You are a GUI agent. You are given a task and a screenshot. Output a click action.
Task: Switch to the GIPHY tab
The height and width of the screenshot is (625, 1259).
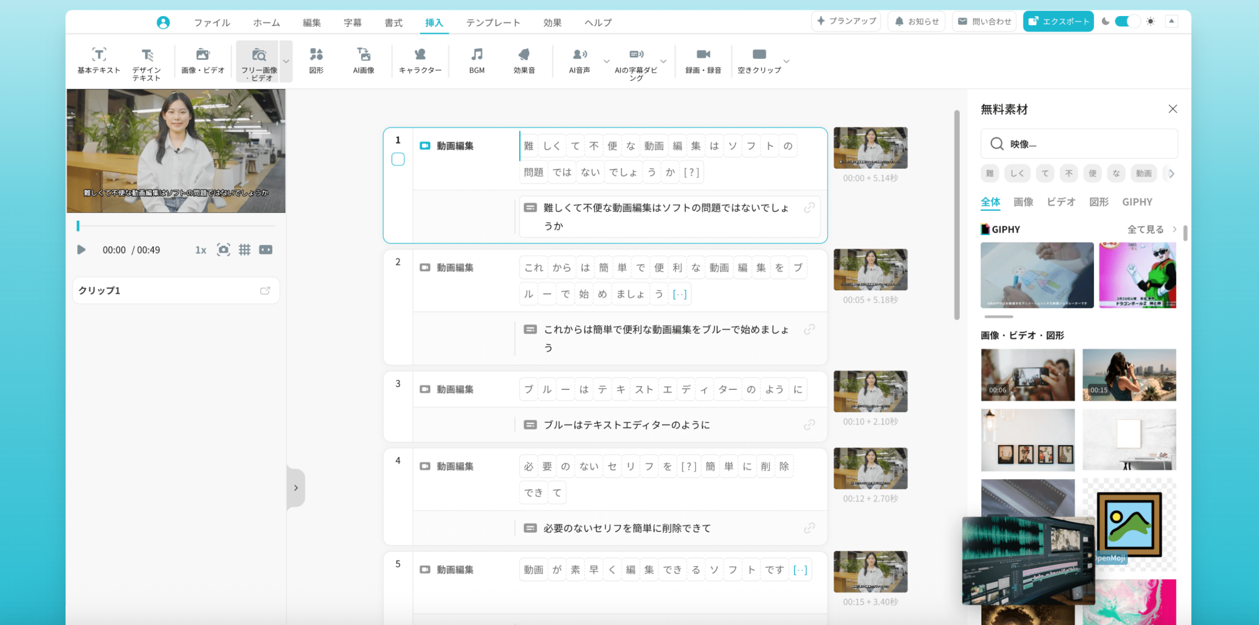1137,202
